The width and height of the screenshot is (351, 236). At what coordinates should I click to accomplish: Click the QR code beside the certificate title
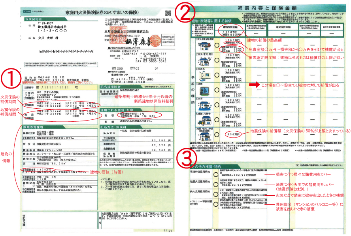(168, 13)
